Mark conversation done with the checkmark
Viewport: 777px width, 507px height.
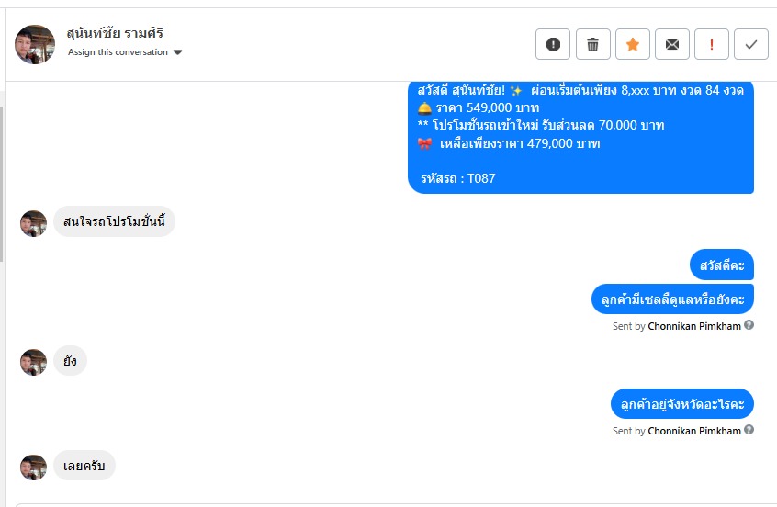click(751, 44)
